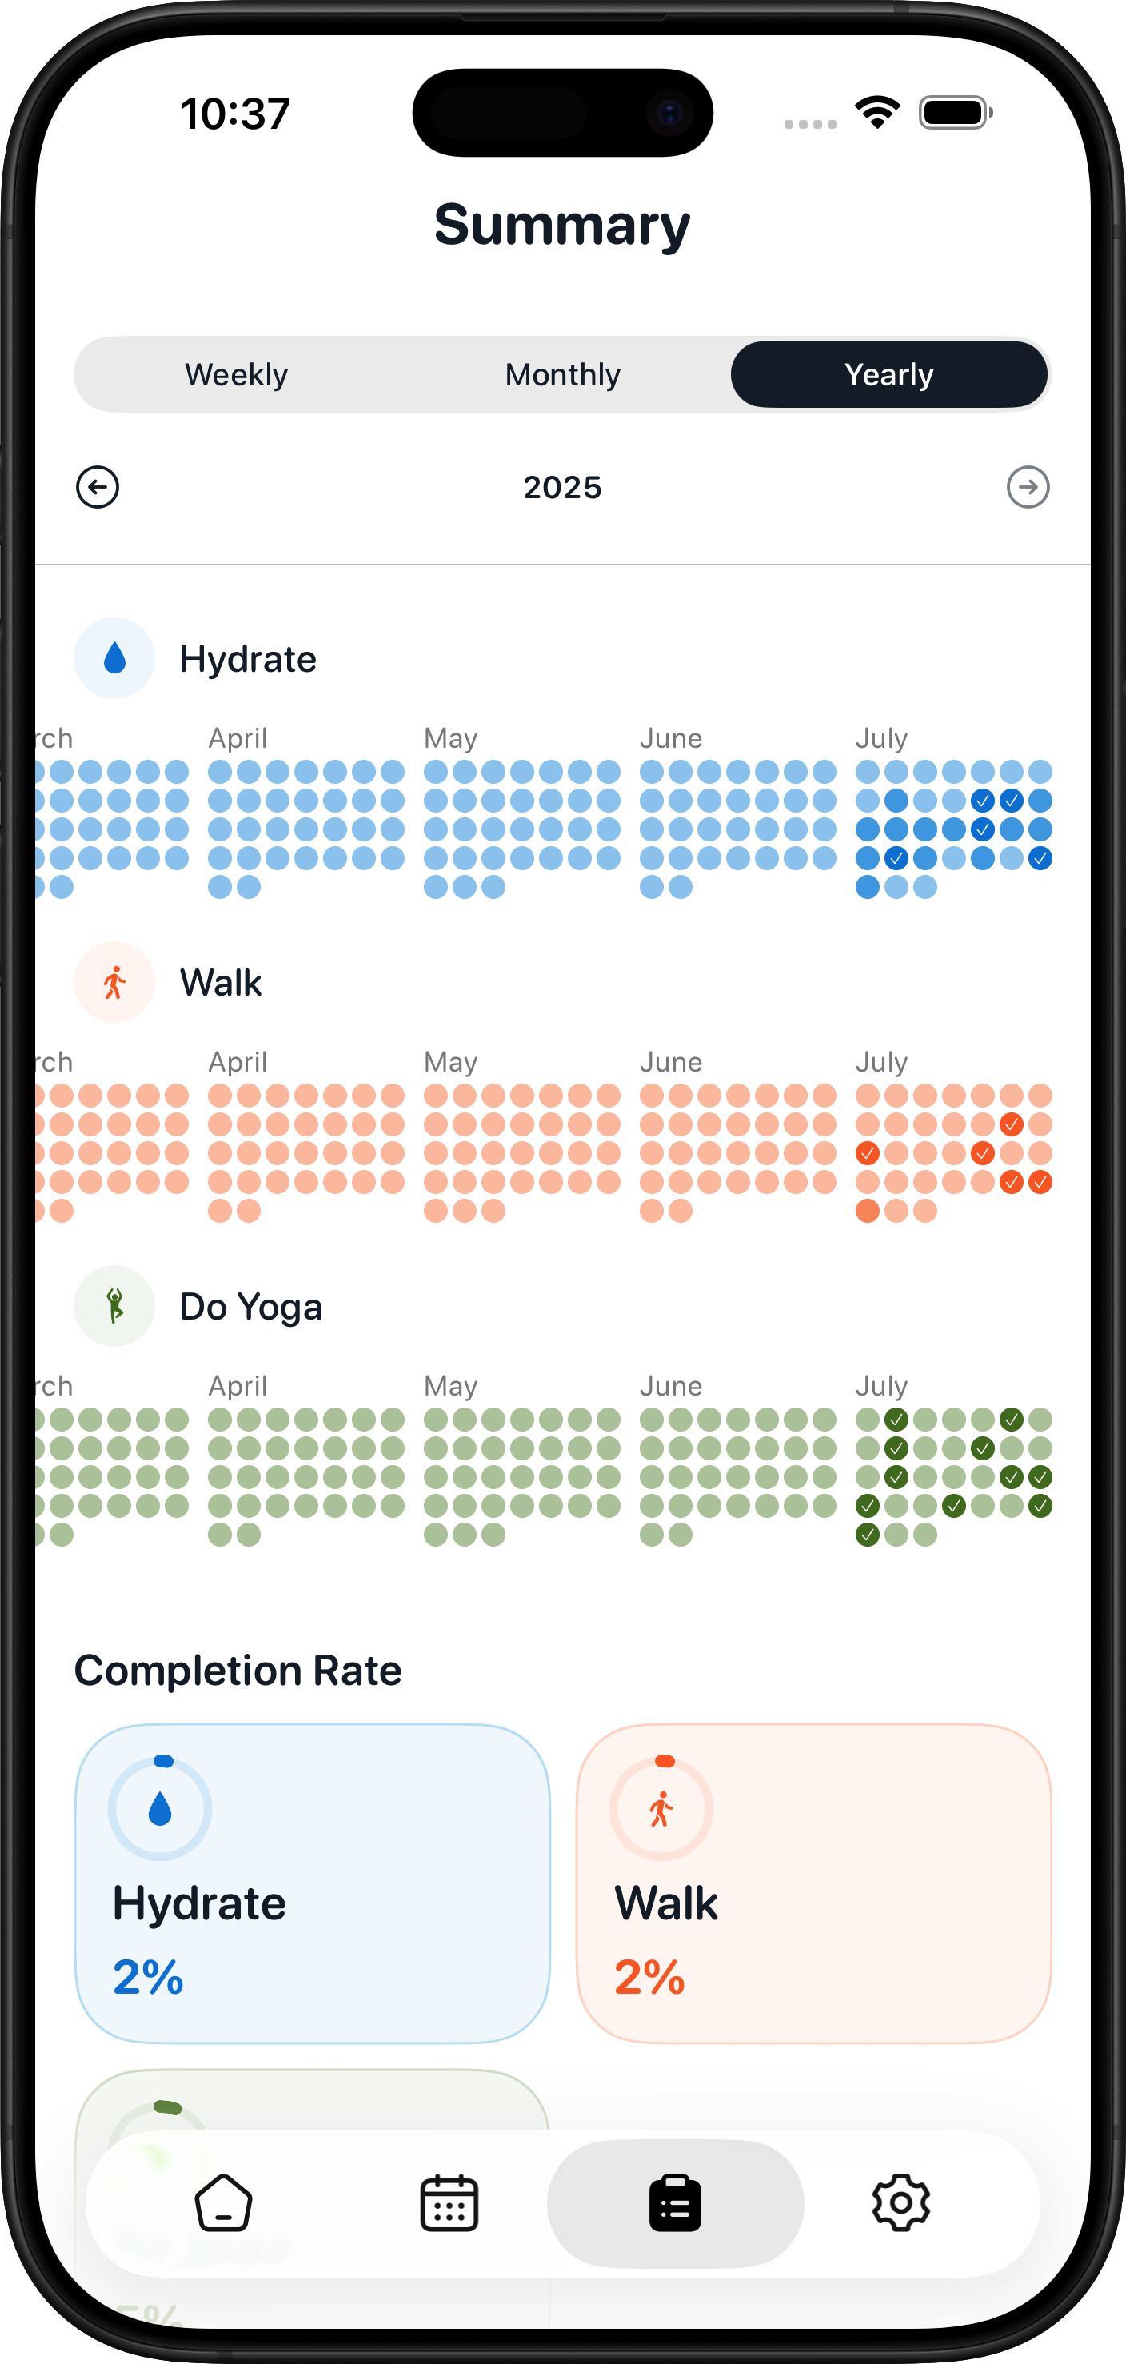1126x2364 pixels.
Task: Switch to the Weekly view
Action: click(x=236, y=373)
